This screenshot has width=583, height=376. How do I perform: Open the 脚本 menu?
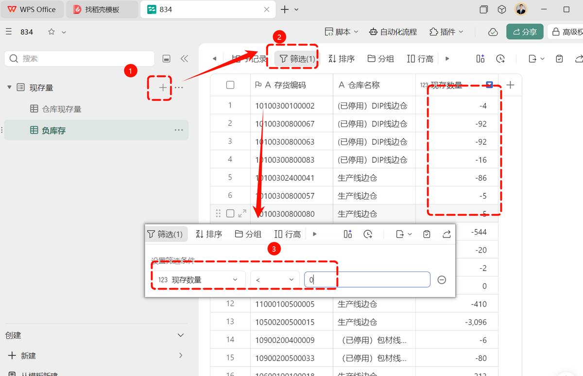click(x=342, y=32)
